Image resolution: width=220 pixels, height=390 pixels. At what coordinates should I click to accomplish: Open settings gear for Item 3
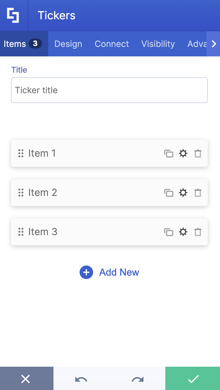pos(183,232)
